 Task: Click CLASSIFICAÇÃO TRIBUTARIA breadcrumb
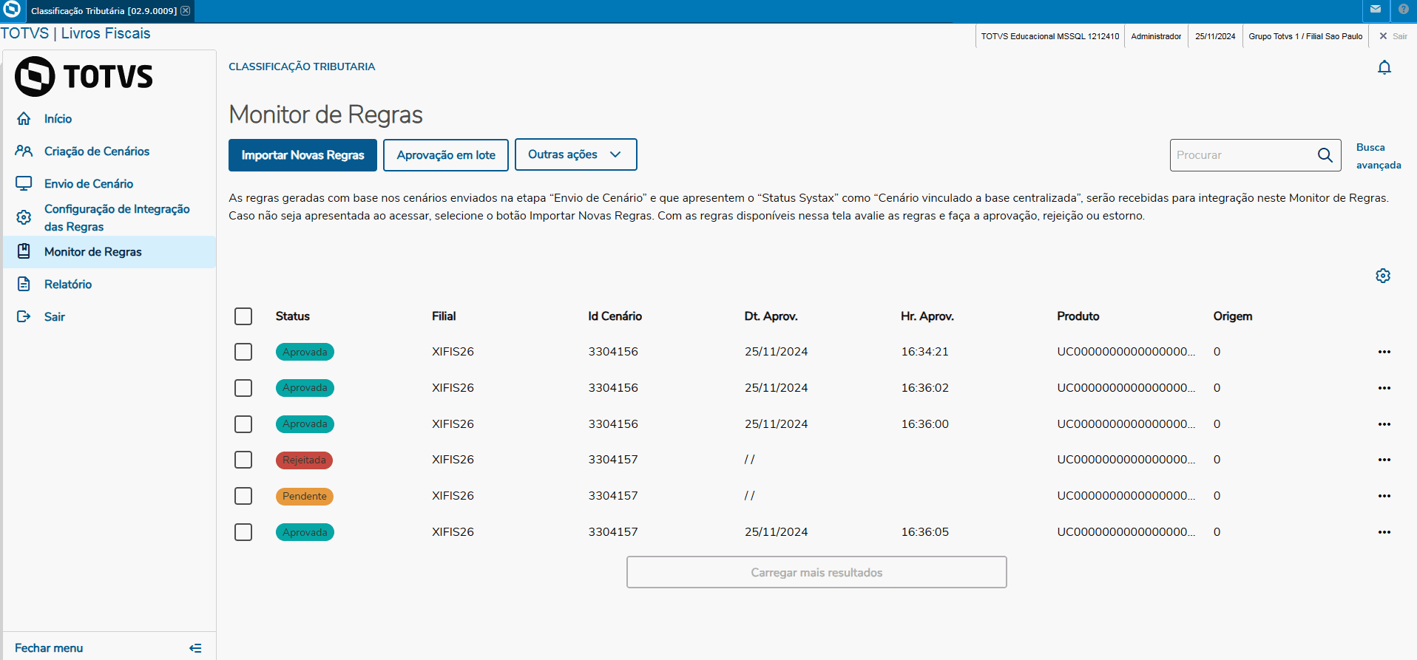[302, 67]
